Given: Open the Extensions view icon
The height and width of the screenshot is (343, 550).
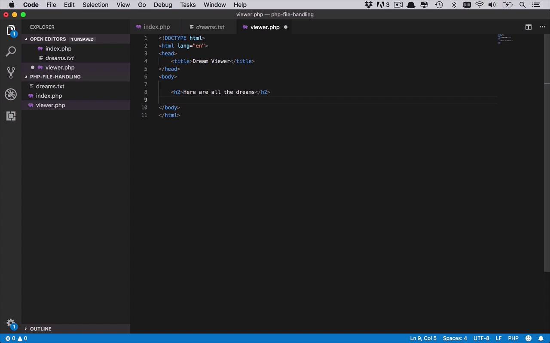Looking at the screenshot, I should click(11, 116).
